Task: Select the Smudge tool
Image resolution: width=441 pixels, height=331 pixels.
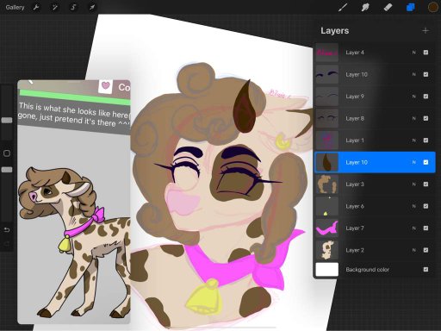Action: (365, 7)
